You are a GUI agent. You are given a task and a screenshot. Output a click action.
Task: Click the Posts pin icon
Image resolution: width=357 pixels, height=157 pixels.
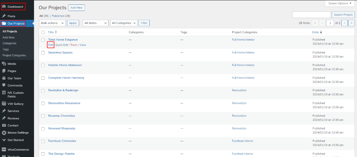tap(4, 16)
